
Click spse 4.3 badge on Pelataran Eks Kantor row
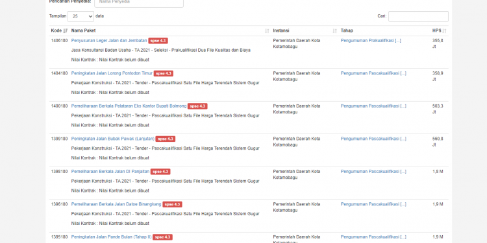pos(197,106)
